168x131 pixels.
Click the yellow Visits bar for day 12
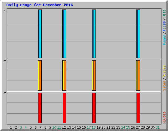tap(63, 75)
